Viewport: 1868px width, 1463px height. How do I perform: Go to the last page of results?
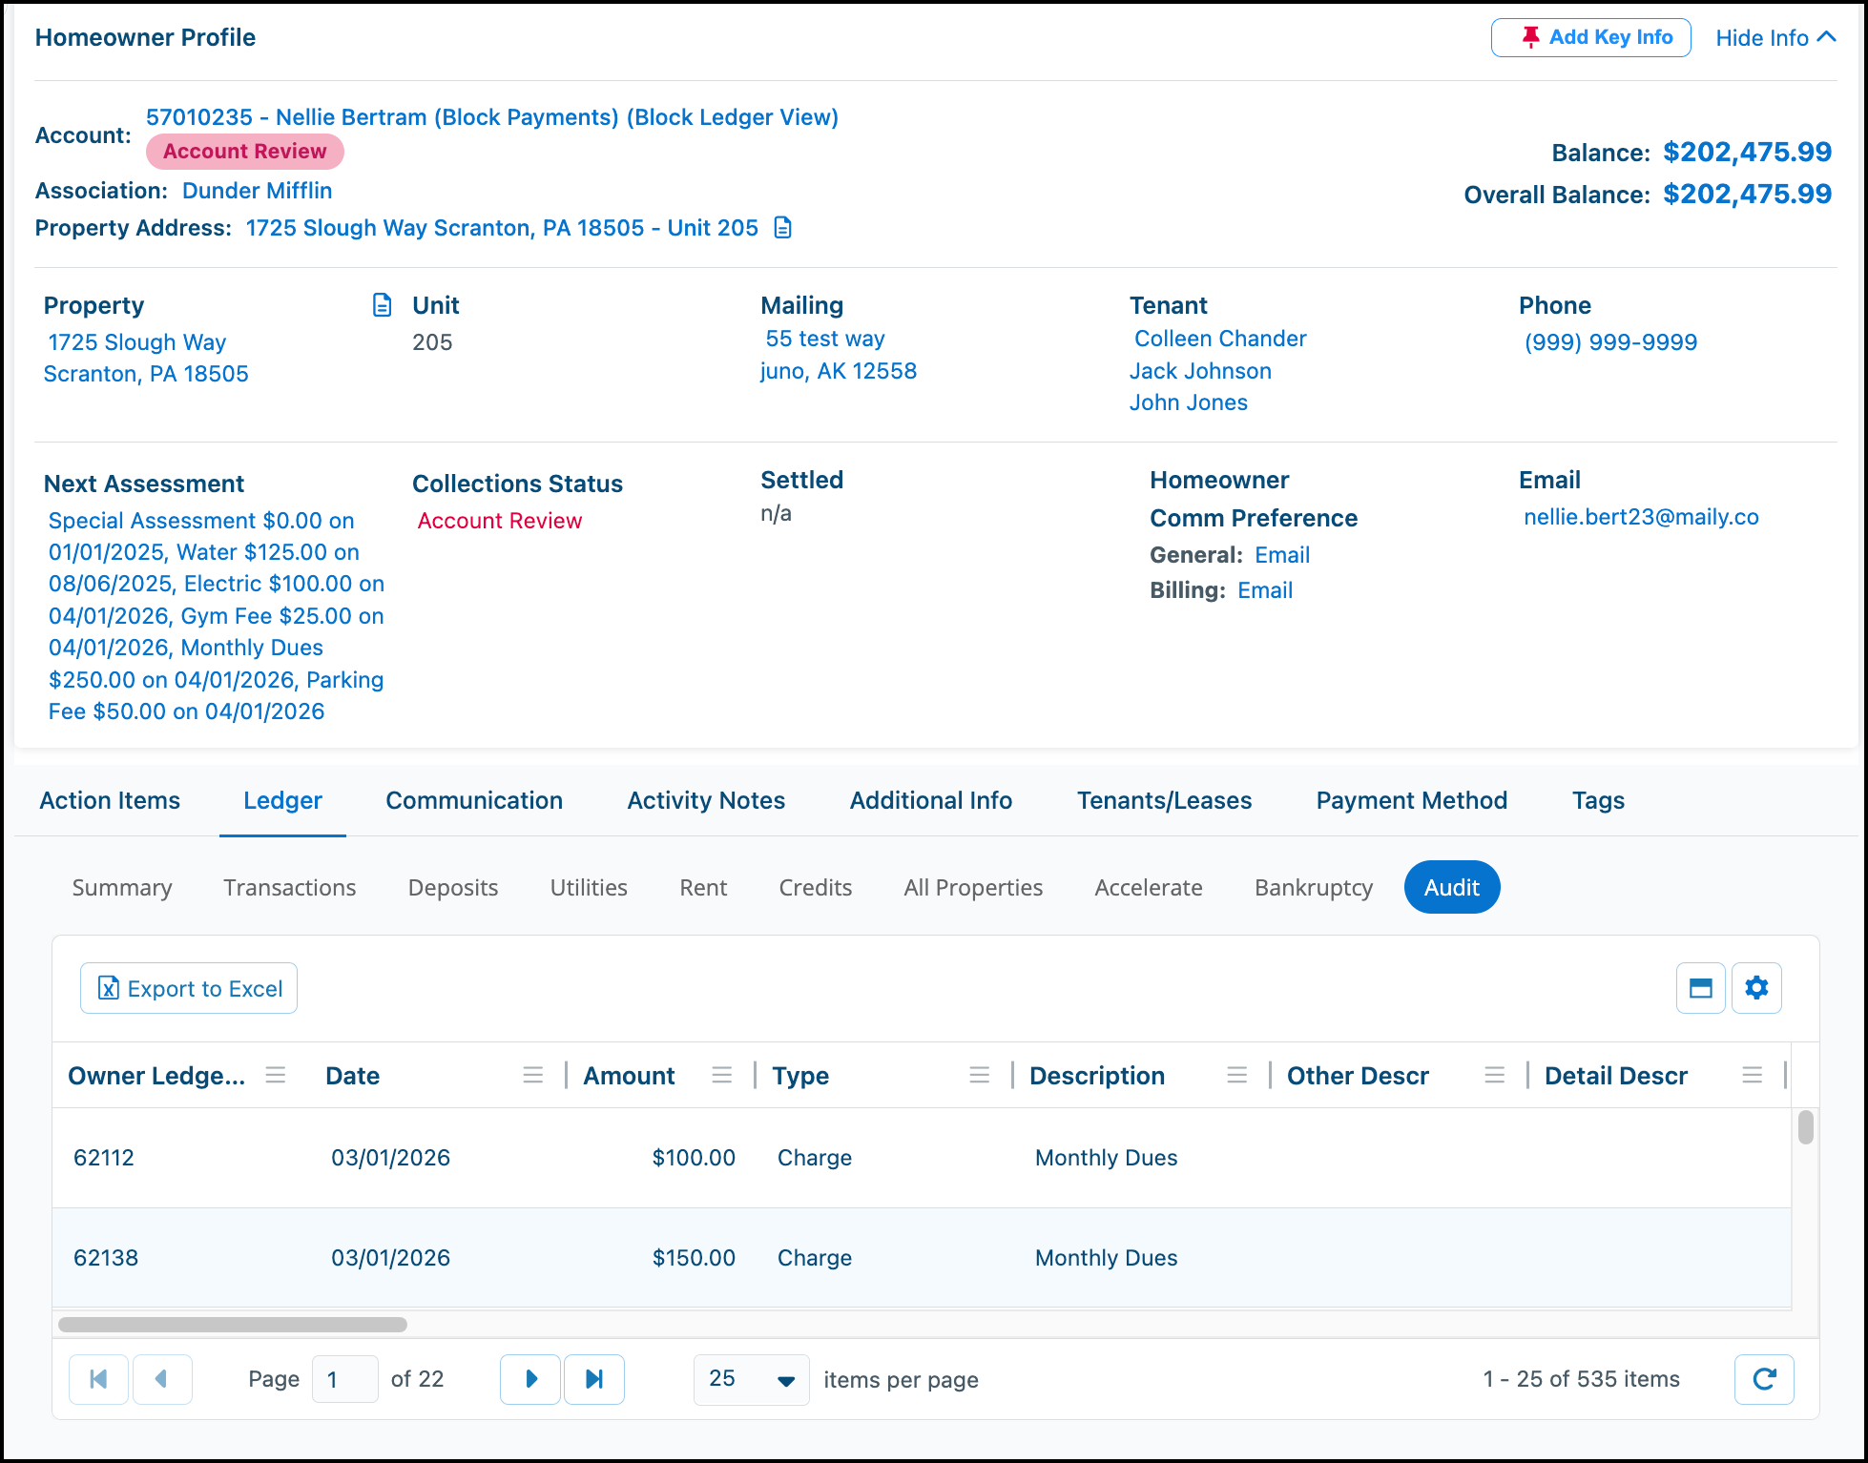pos(594,1379)
